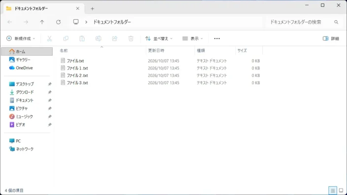Open ダウンロード in the sidebar
Viewport: 347px width, 195px height.
(25, 92)
